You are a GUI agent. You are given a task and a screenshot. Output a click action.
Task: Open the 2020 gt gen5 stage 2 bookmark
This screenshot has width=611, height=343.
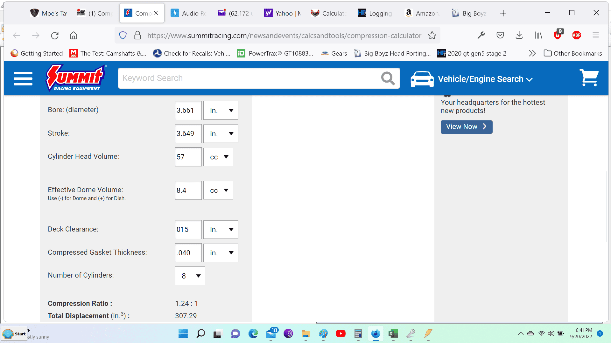pos(472,53)
